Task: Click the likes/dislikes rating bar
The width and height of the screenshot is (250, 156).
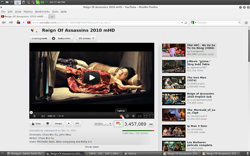Action: point(138,131)
